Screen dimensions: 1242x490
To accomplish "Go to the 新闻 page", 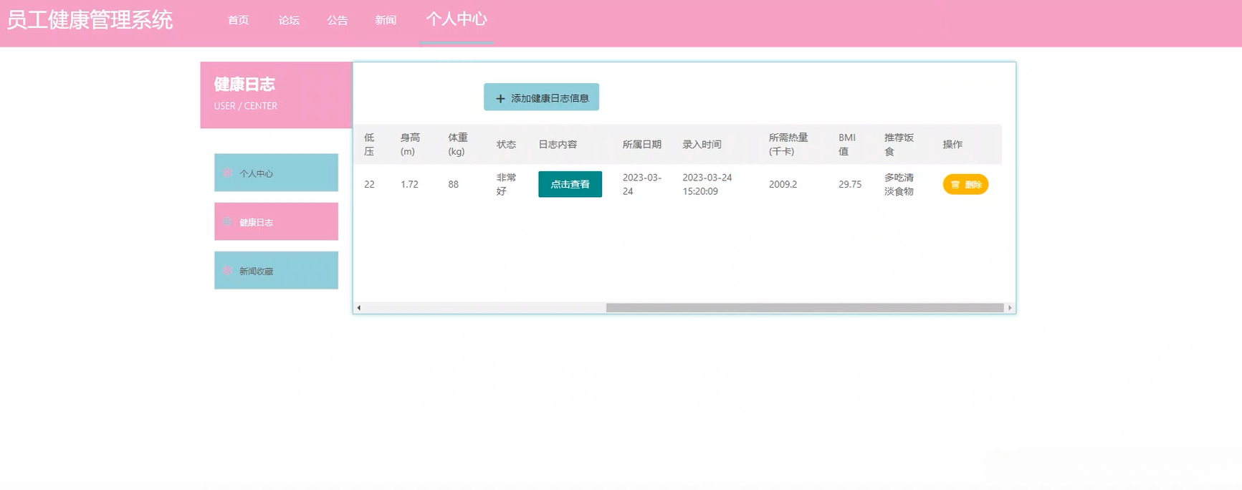I will tap(386, 20).
